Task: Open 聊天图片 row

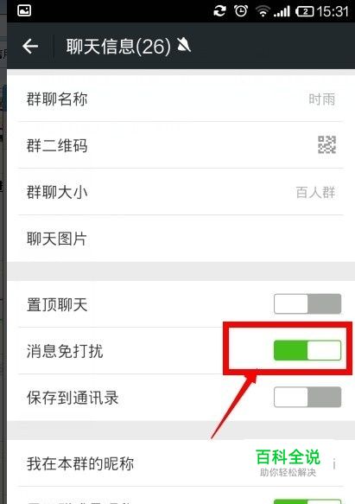Action: (x=181, y=239)
